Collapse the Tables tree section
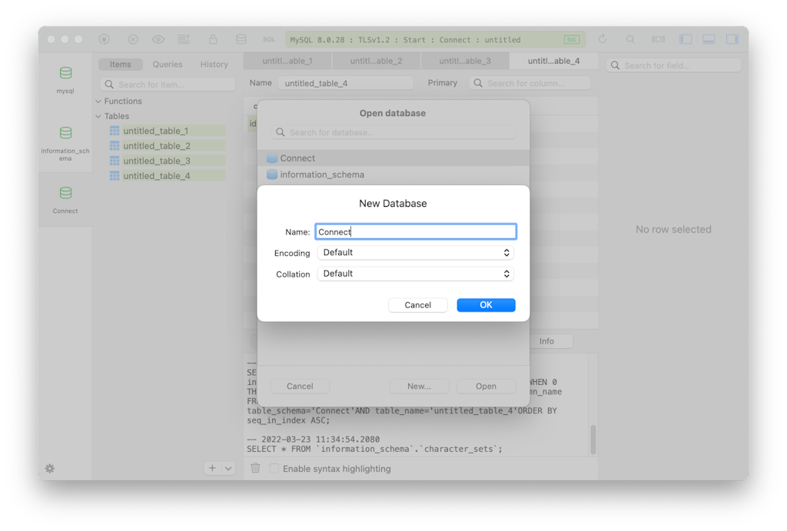Screen dimensions: 787x531 coord(98,116)
